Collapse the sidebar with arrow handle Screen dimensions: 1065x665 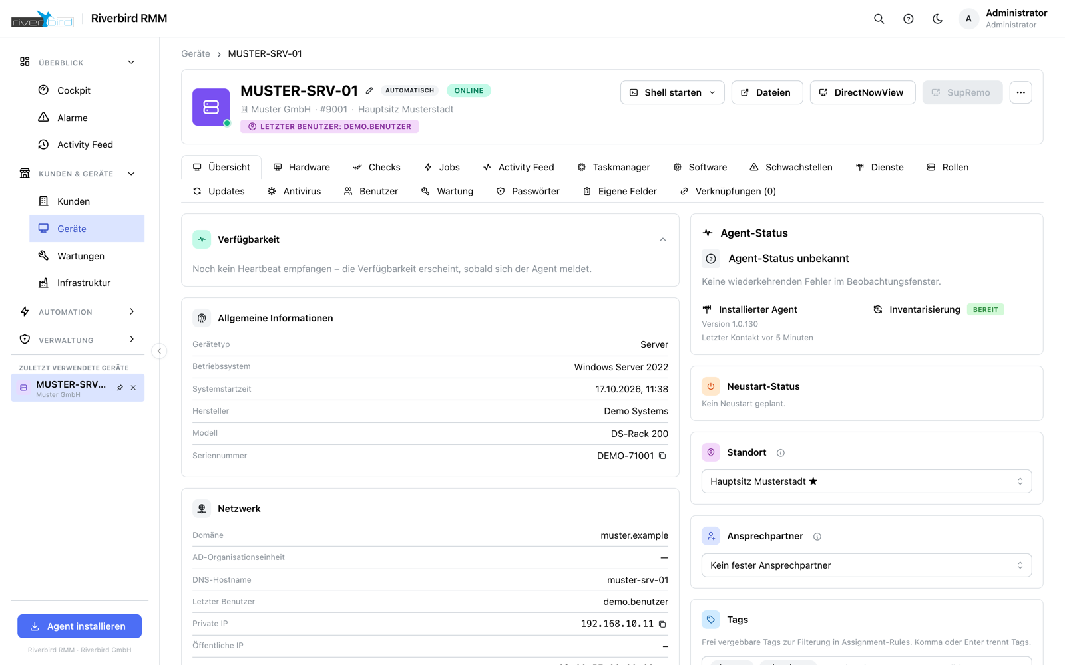coord(159,351)
